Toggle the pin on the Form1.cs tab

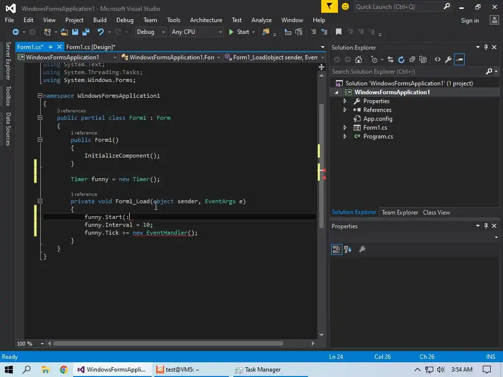(51, 47)
